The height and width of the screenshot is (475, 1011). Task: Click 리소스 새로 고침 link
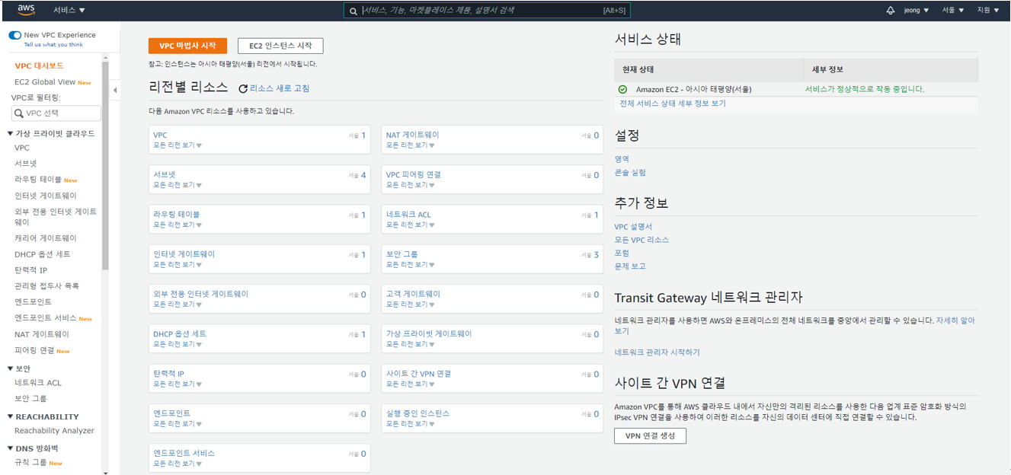(x=280, y=88)
